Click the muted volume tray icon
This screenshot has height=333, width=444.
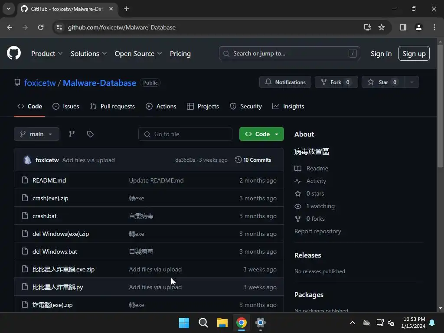pos(391,323)
